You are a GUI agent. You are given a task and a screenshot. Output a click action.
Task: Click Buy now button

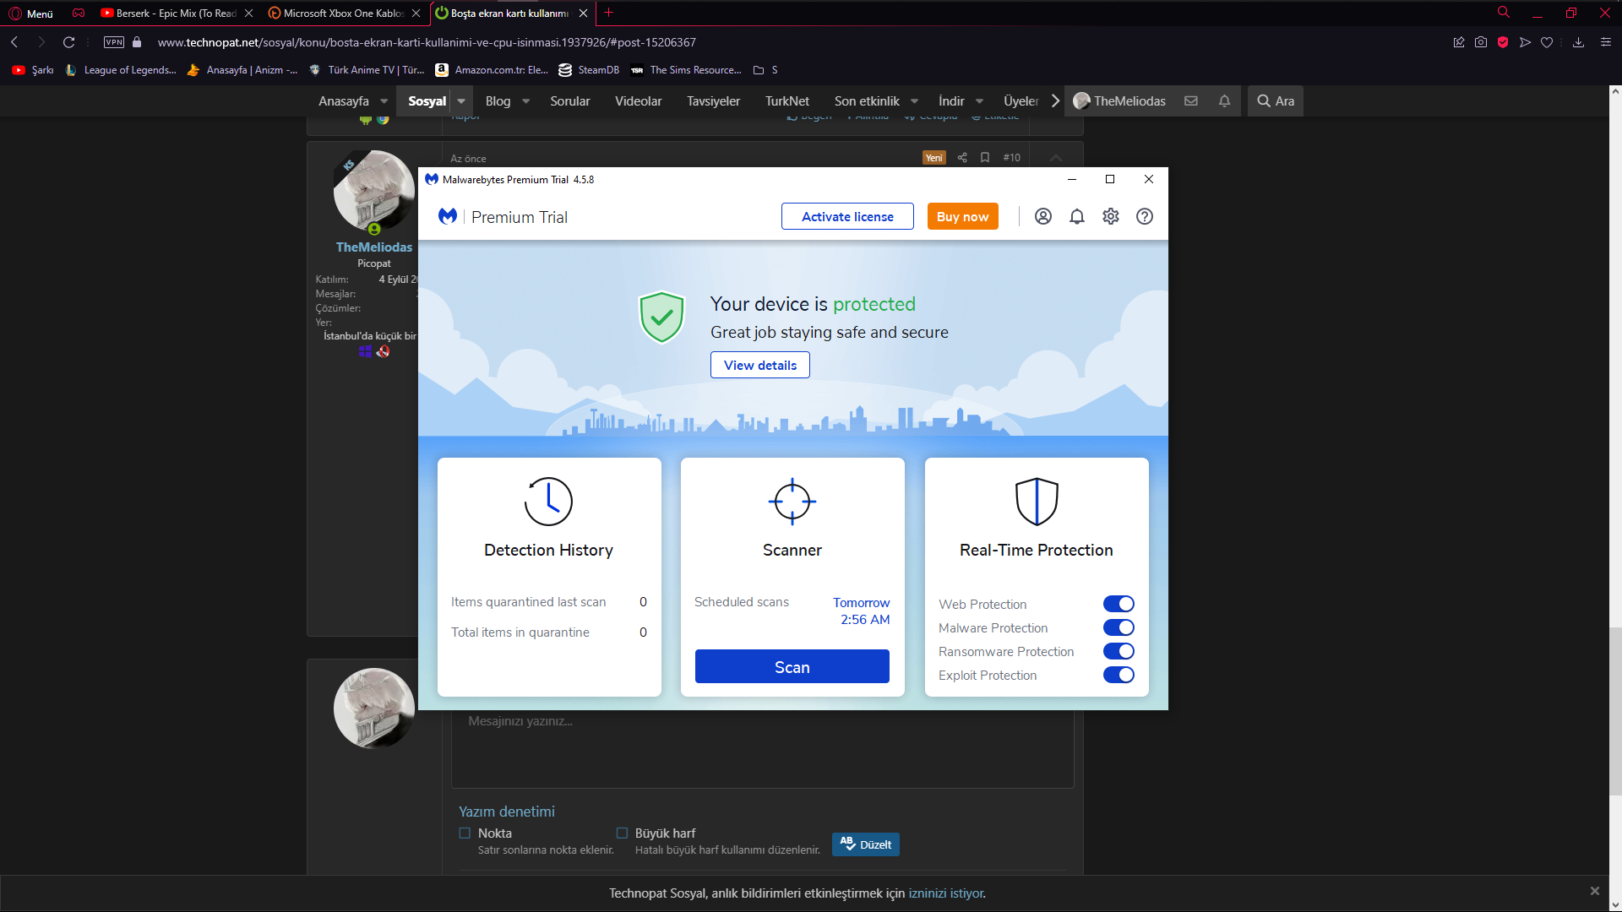(962, 216)
